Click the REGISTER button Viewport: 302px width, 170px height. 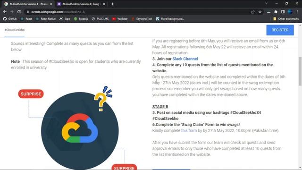tap(280, 30)
